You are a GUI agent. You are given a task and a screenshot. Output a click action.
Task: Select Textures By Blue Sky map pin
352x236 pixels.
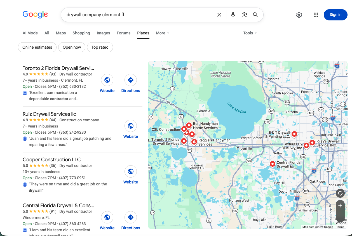click(x=306, y=145)
